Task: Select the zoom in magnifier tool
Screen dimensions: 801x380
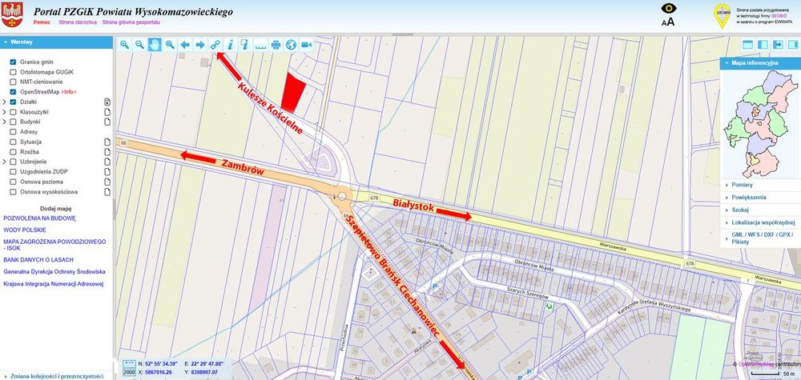Action: 124,45
